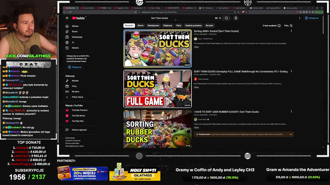Clear the search box with X

pyautogui.click(x=220, y=18)
